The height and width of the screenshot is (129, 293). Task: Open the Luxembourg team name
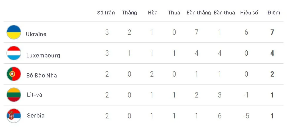click(43, 55)
